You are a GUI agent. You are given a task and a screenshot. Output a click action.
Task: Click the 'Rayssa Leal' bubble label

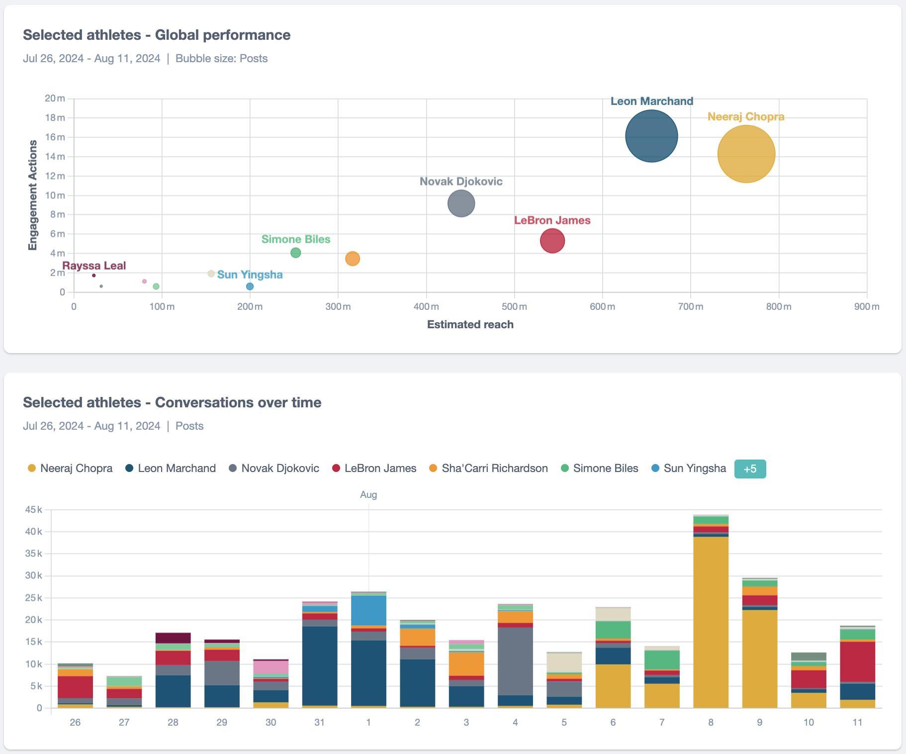pos(94,266)
